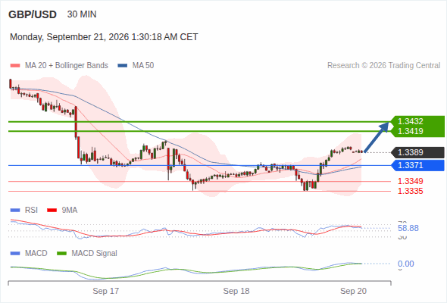Click the Trading Central research credit

[x=383, y=66]
